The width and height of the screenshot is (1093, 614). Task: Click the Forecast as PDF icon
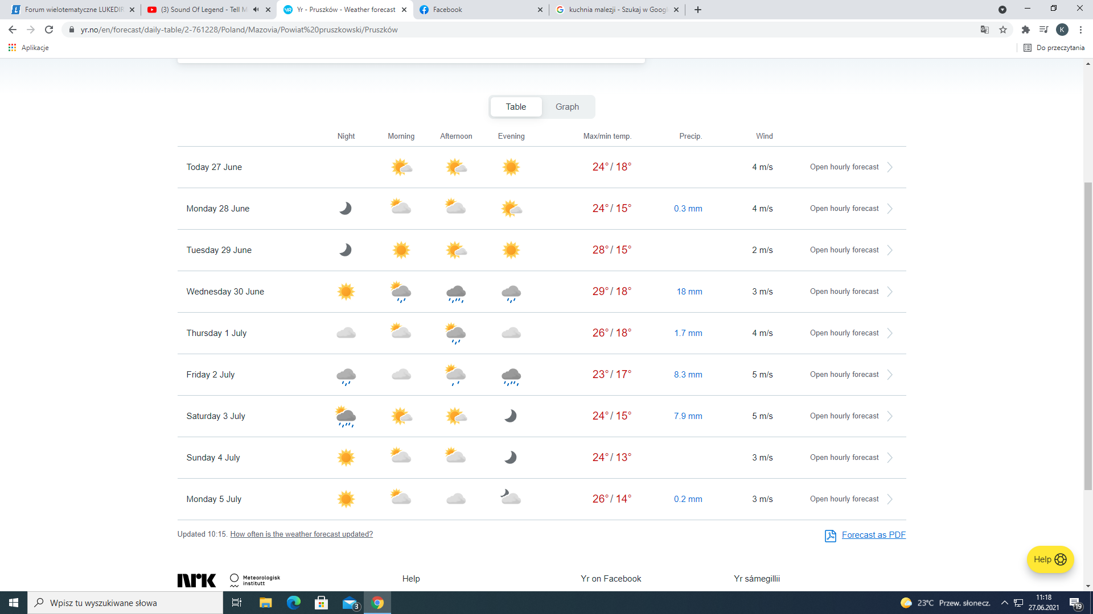click(x=830, y=536)
